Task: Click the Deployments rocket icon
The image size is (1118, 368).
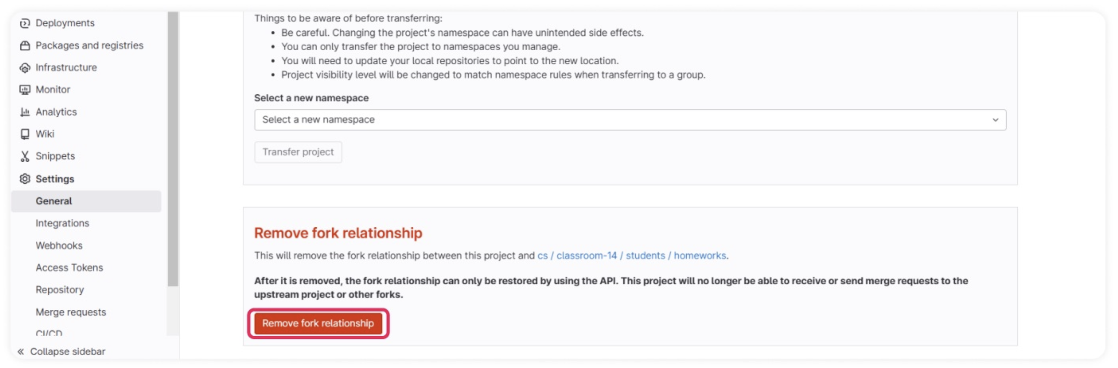Action: [x=25, y=23]
